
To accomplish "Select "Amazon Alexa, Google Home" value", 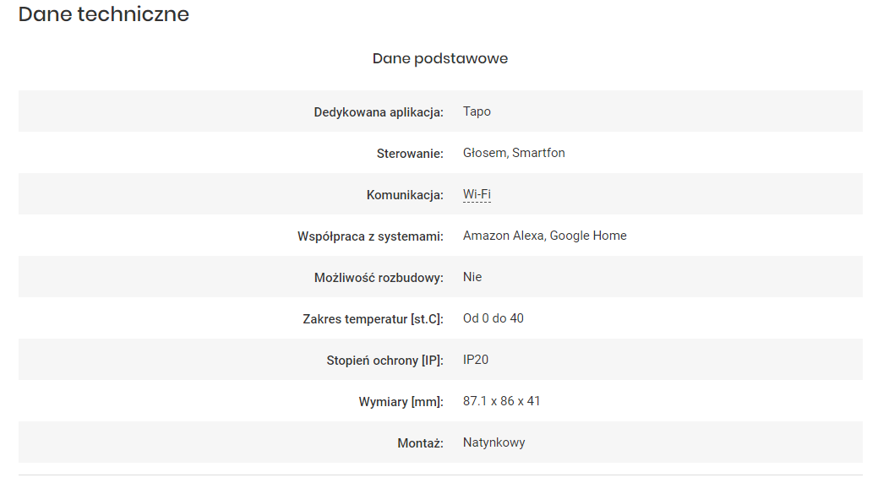I will (x=545, y=236).
